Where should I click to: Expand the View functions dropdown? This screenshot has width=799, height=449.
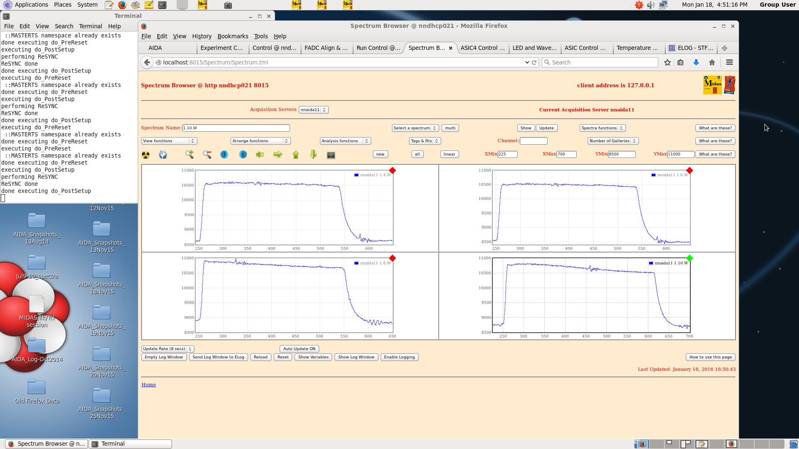tap(169, 141)
